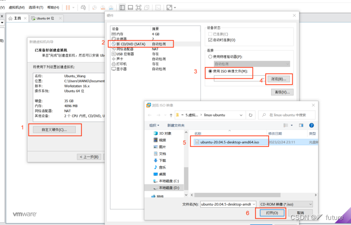Screen dimensions: 351x225
Task: Click the blue help icon in ISO browser
Action: (x=311, y=125)
